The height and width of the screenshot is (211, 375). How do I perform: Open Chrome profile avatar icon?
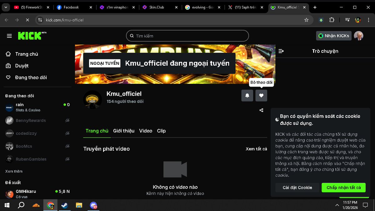tap(358, 20)
